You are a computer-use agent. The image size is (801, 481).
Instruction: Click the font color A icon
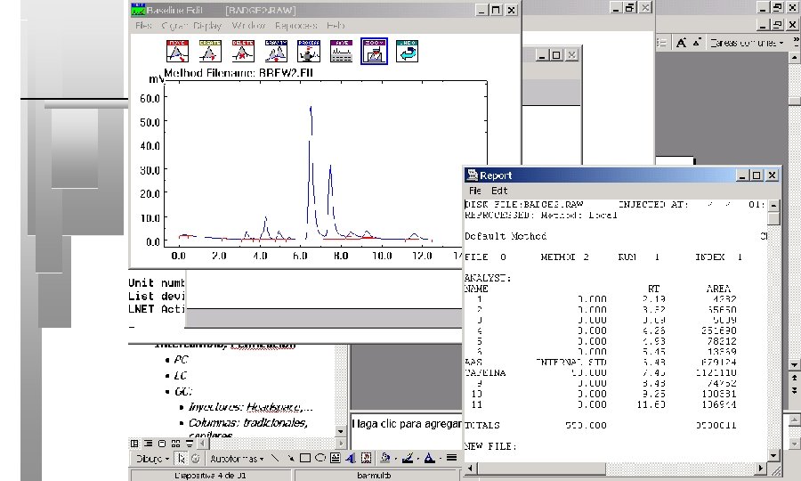point(430,458)
